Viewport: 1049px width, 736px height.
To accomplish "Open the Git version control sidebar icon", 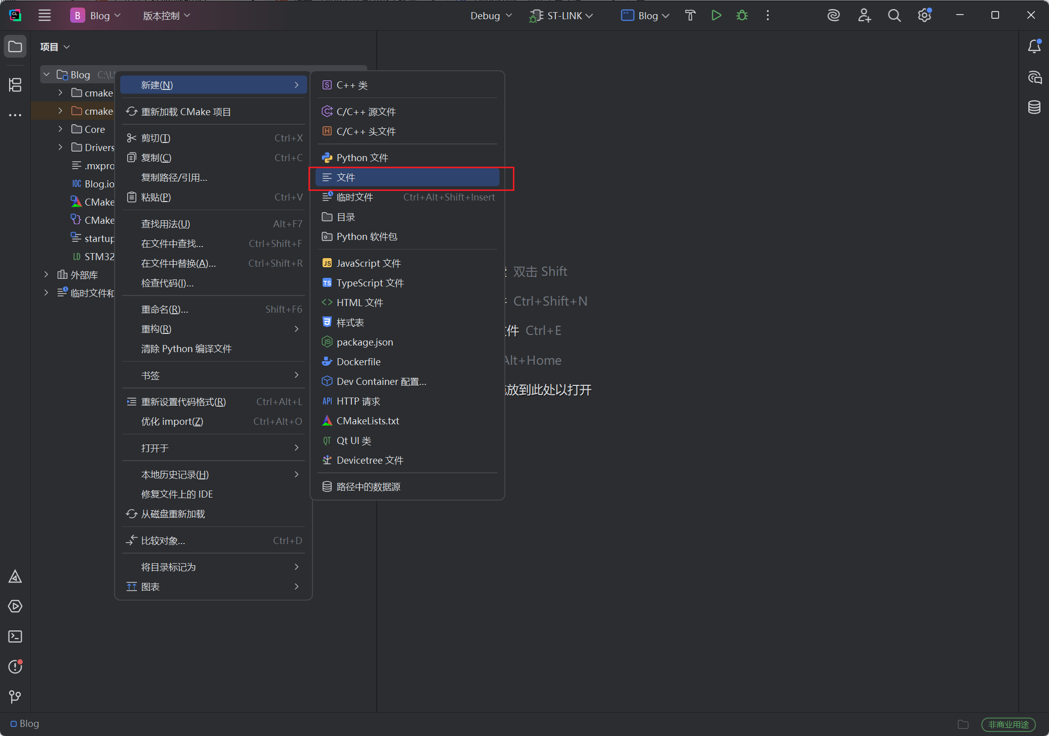I will 15,697.
